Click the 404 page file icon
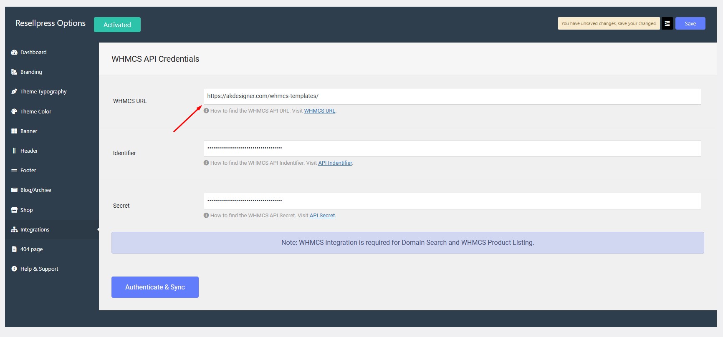Image resolution: width=723 pixels, height=337 pixels. pyautogui.click(x=14, y=249)
